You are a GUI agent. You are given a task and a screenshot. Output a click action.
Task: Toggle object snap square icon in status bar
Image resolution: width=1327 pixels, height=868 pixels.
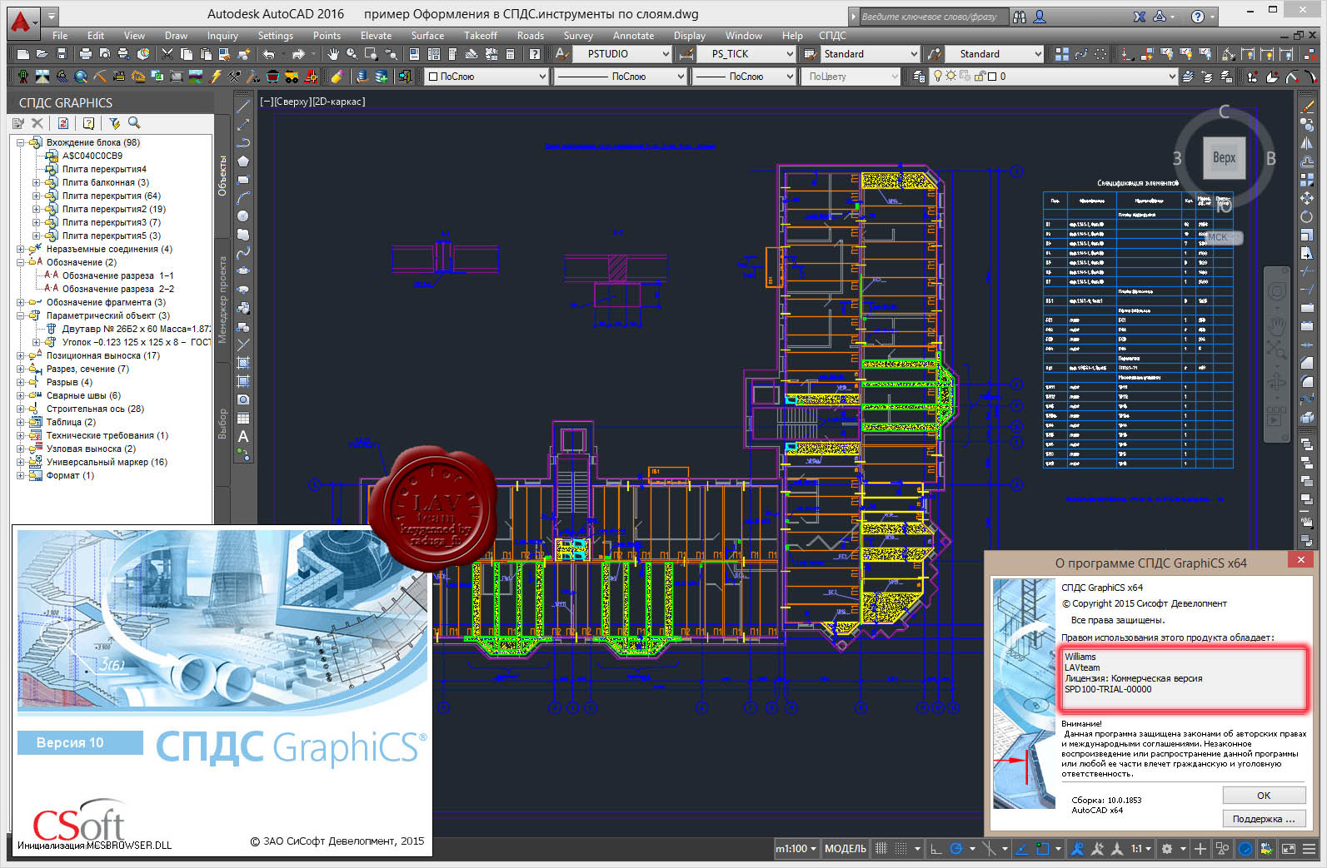coord(1042,849)
